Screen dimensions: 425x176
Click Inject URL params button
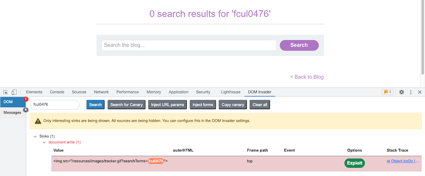(167, 105)
